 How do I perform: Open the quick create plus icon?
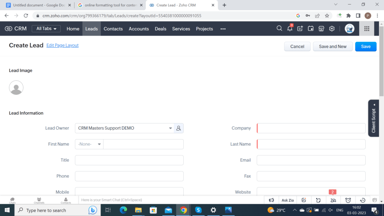(300, 28)
